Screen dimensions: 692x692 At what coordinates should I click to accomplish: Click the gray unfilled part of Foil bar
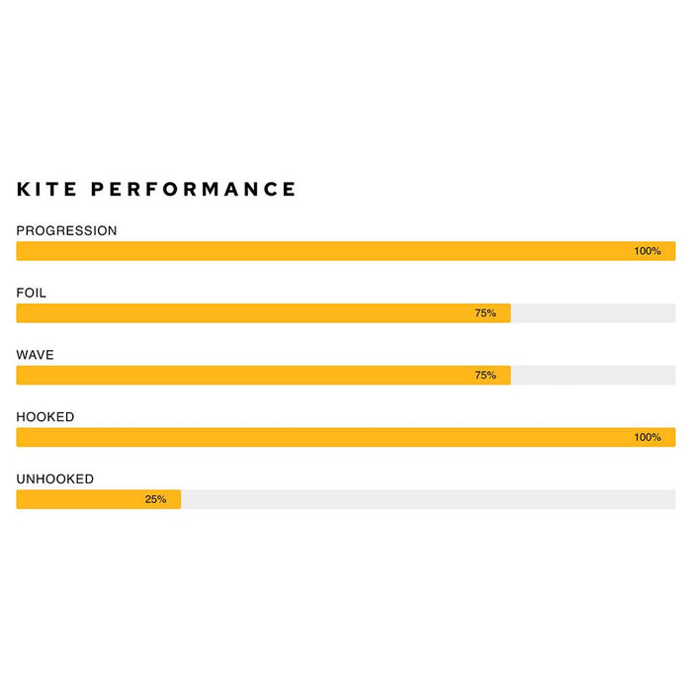tap(593, 313)
